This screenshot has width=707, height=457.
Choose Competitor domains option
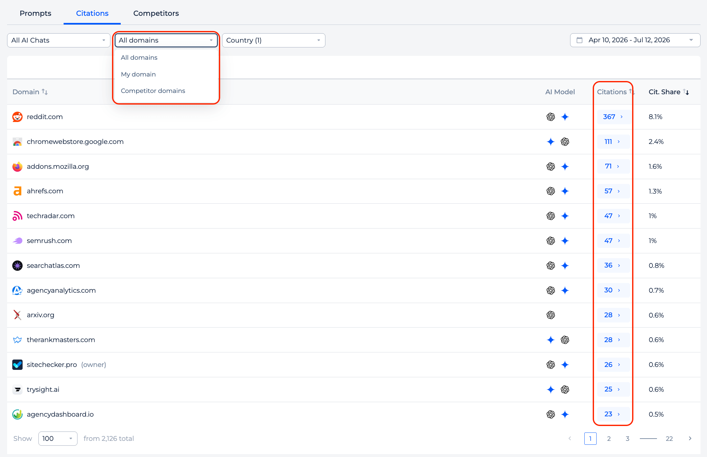coord(153,91)
